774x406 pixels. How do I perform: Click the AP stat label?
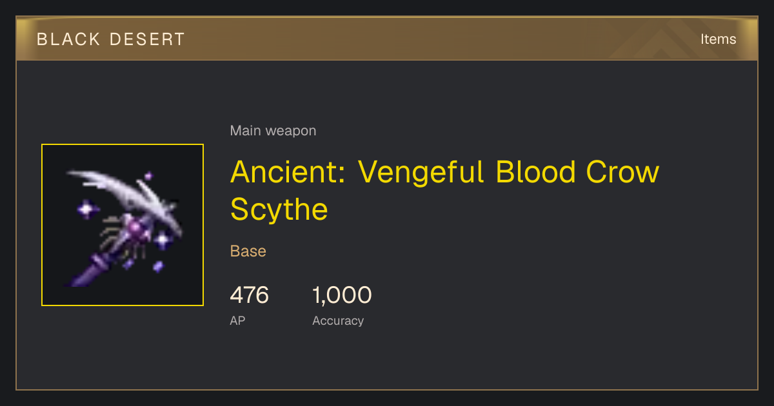237,320
